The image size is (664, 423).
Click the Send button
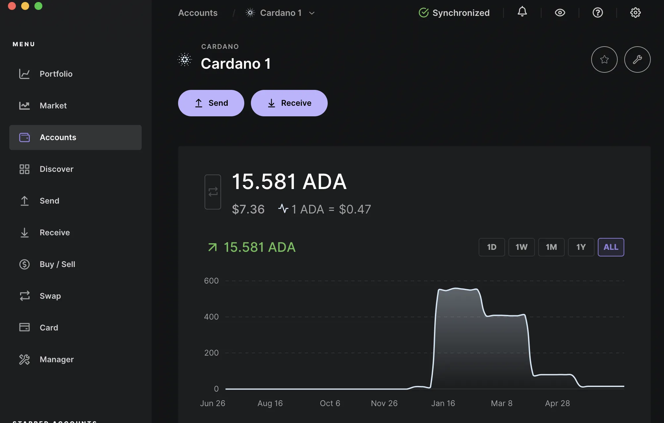click(211, 103)
